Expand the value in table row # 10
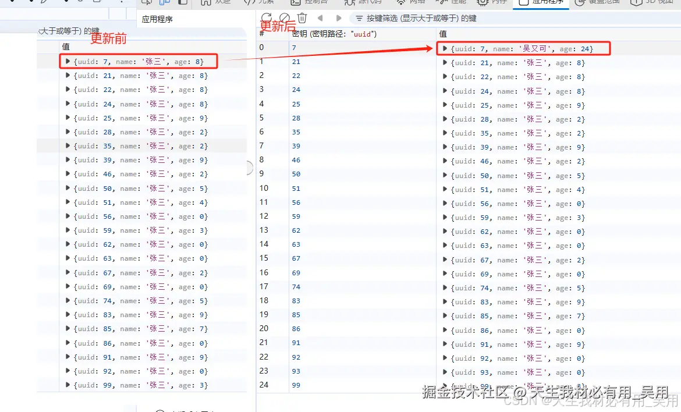 click(445, 189)
